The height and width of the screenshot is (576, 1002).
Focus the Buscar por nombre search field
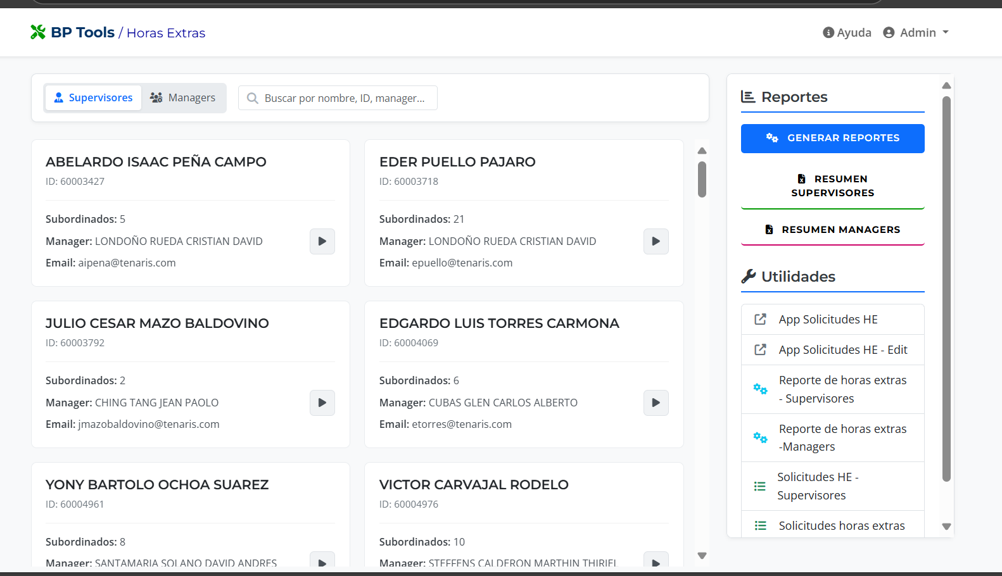tap(338, 98)
